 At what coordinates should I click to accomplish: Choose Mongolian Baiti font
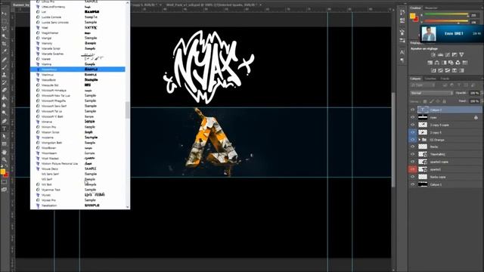[x=51, y=143]
